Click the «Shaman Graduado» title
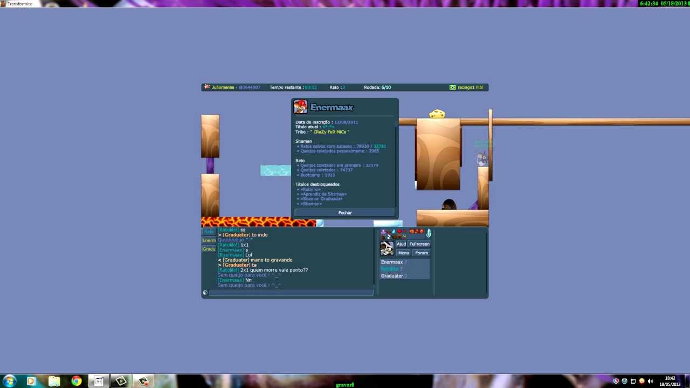The image size is (690, 388). click(x=321, y=199)
